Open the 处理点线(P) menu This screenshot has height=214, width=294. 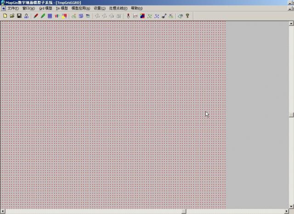pyautogui.click(x=118, y=8)
